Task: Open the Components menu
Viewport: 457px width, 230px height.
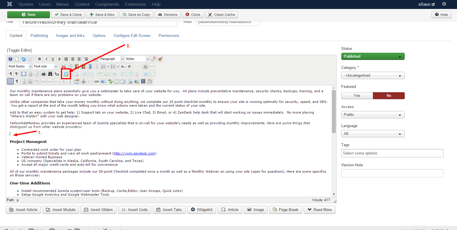Action: (x=107, y=4)
